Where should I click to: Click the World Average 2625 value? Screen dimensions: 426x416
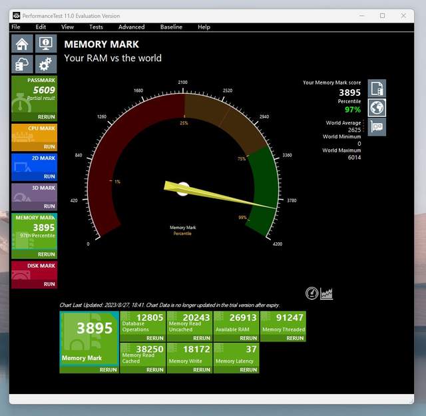(x=354, y=130)
